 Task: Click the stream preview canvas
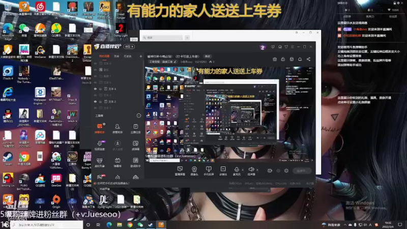pyautogui.click(x=230, y=114)
